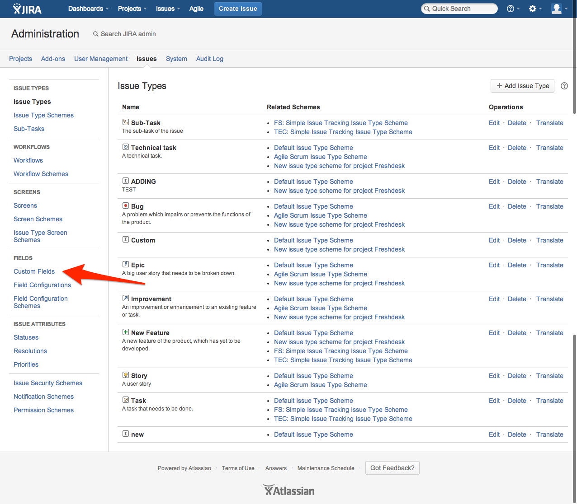Image resolution: width=577 pixels, height=504 pixels.
Task: Open the user profile avatar menu
Action: click(x=559, y=9)
